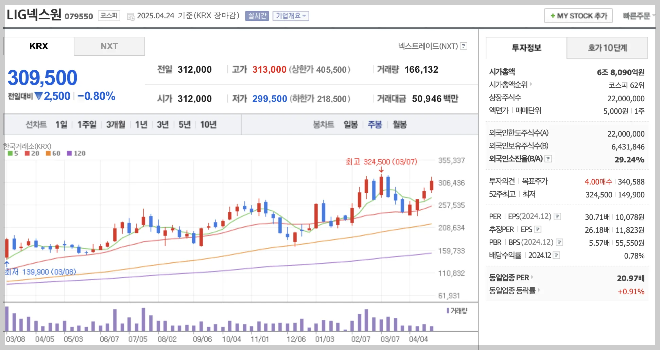Click the blue down-triangle price change icon
Screen dimensions: 660x350
tap(39, 96)
